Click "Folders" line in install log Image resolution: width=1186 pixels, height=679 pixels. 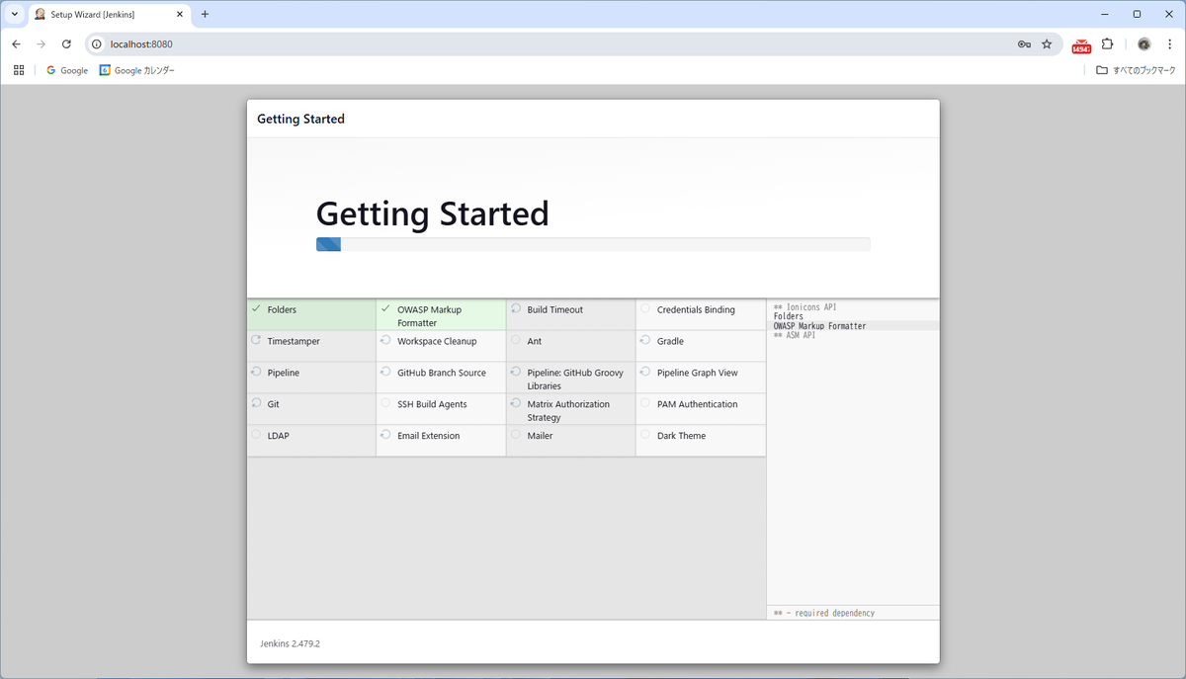(788, 316)
